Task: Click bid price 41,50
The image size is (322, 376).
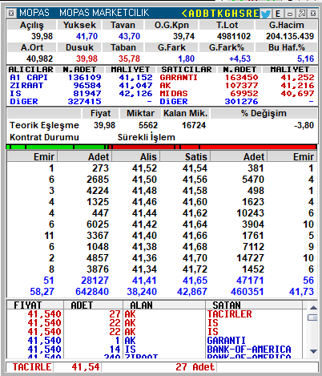Action: [144, 180]
